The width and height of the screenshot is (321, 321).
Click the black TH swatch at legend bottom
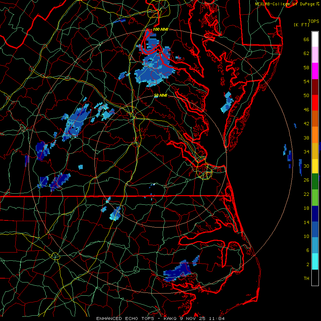click(x=315, y=277)
